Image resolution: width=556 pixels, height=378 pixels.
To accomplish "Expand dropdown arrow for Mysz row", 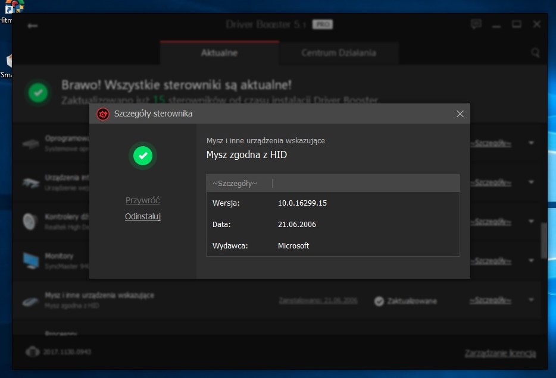I will [x=531, y=300].
